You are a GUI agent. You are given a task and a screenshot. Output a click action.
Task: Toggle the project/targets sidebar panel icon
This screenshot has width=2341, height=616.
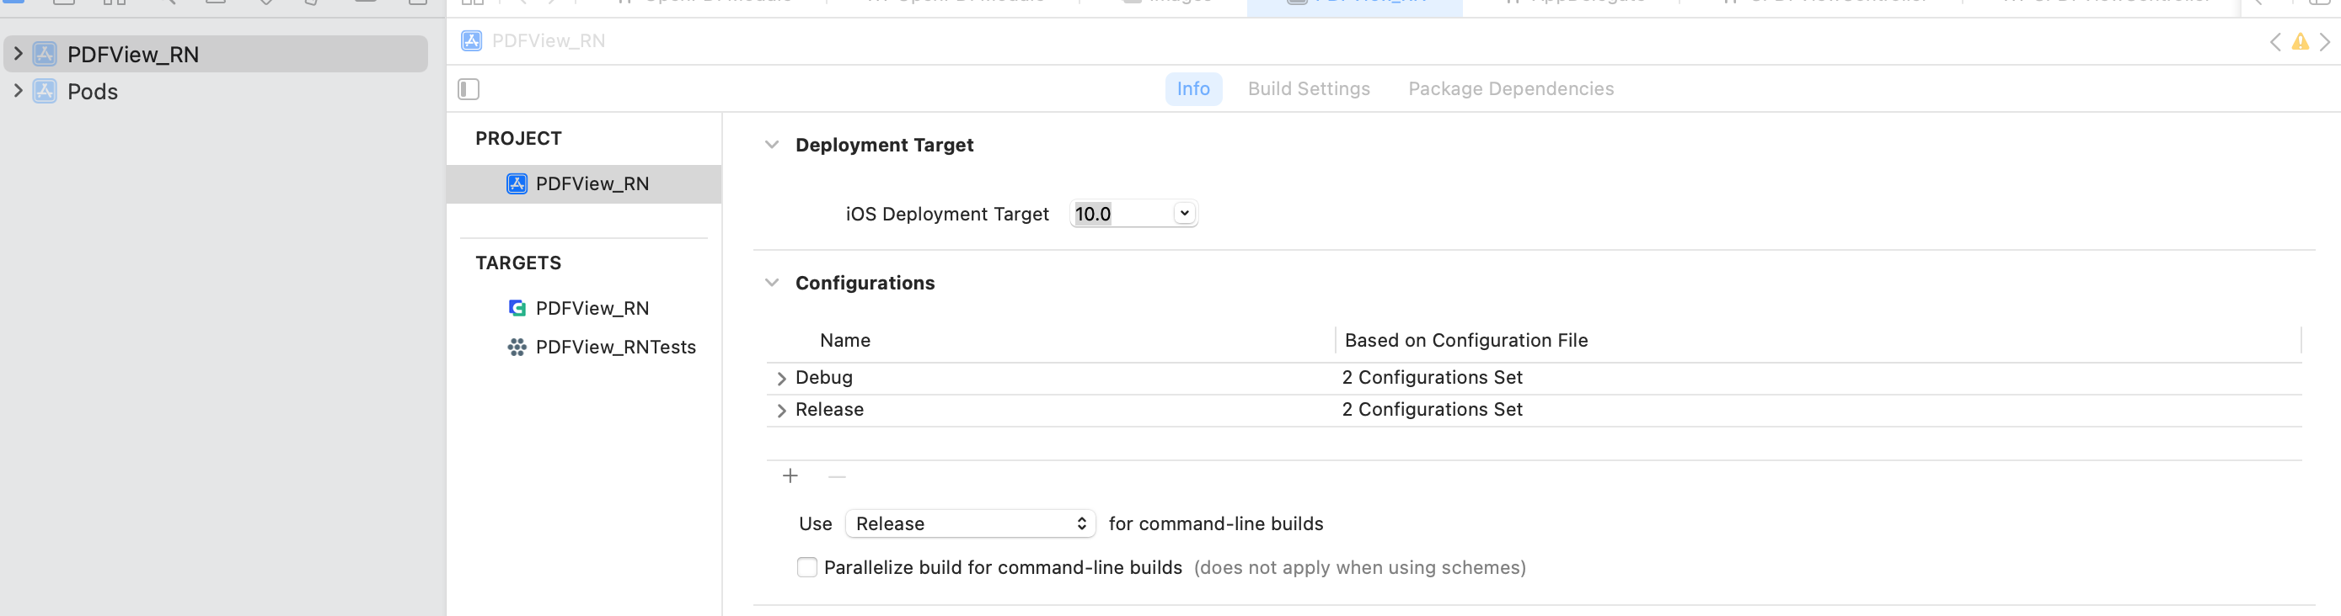coord(468,89)
